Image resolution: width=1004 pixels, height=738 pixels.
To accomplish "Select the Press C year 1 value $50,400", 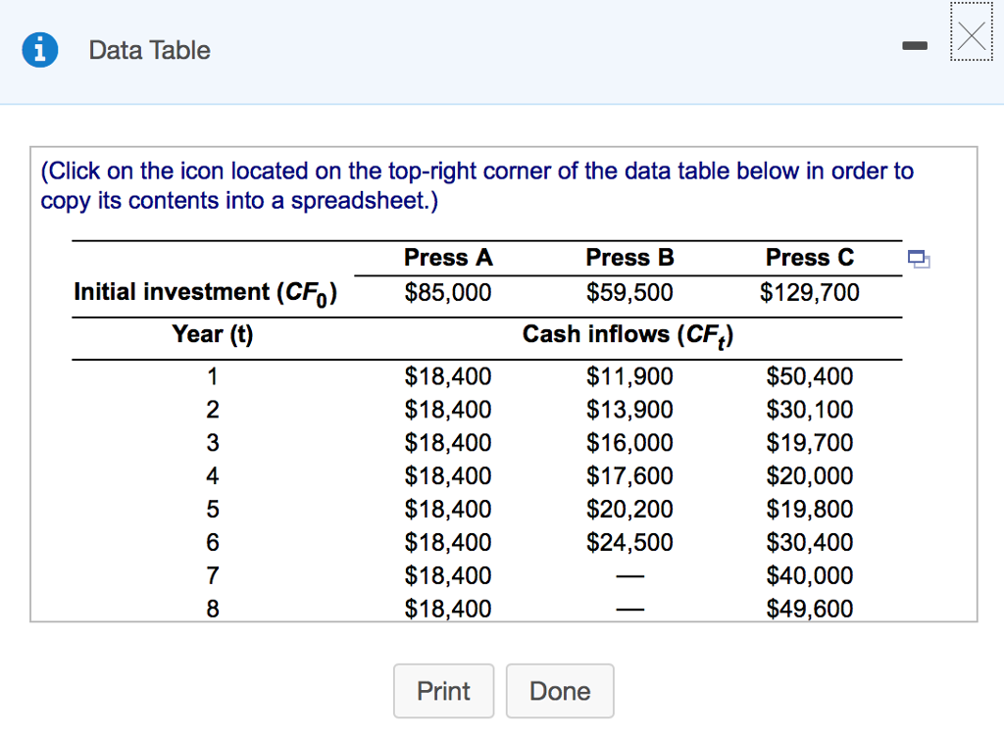I will coord(810,376).
